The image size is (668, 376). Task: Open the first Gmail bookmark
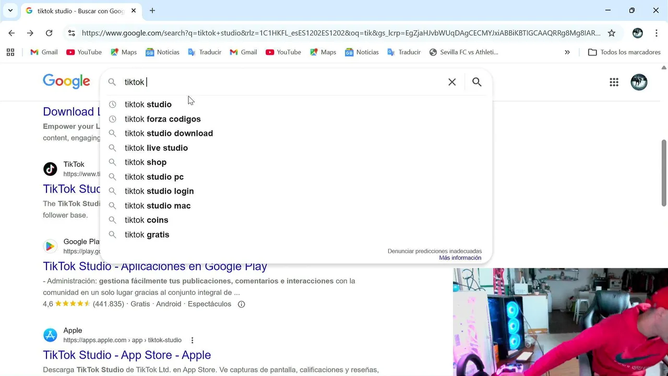coord(44,52)
